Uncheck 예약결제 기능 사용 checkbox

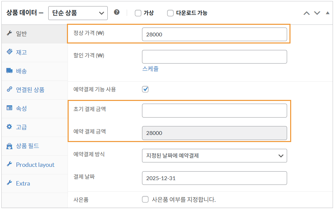[145, 89]
